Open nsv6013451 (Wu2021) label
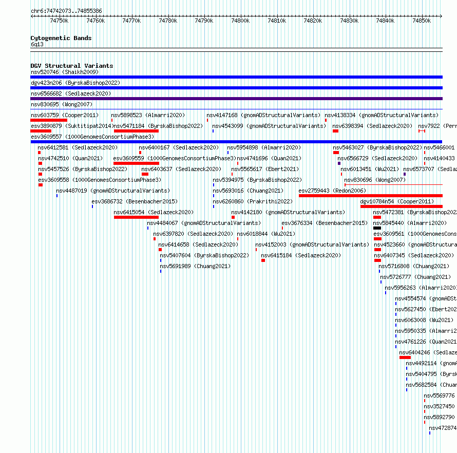457x453 pixels. tap(370, 169)
